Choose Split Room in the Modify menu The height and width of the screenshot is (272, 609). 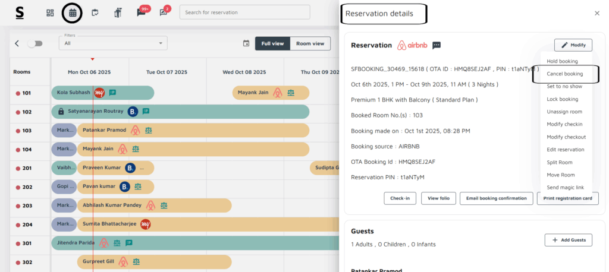[x=560, y=162]
